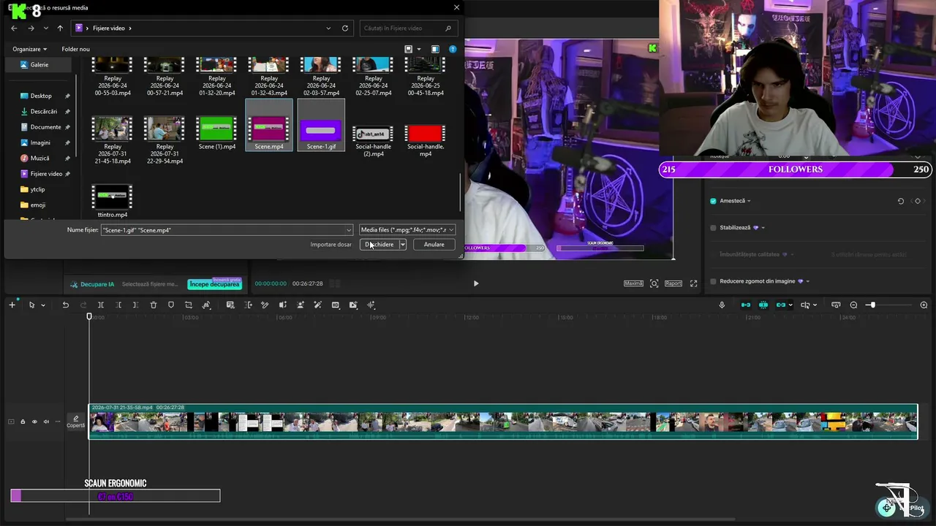Viewport: 936px width, 526px height.
Task: Click the Căutați în Fișiere video search box
Action: [409, 28]
